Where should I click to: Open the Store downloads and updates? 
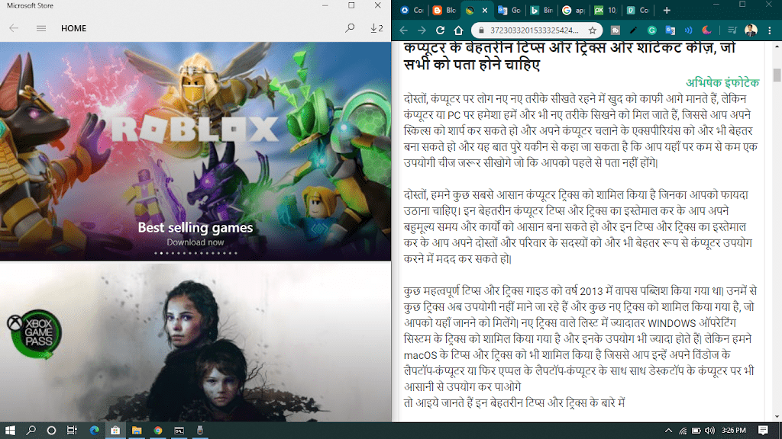point(376,28)
